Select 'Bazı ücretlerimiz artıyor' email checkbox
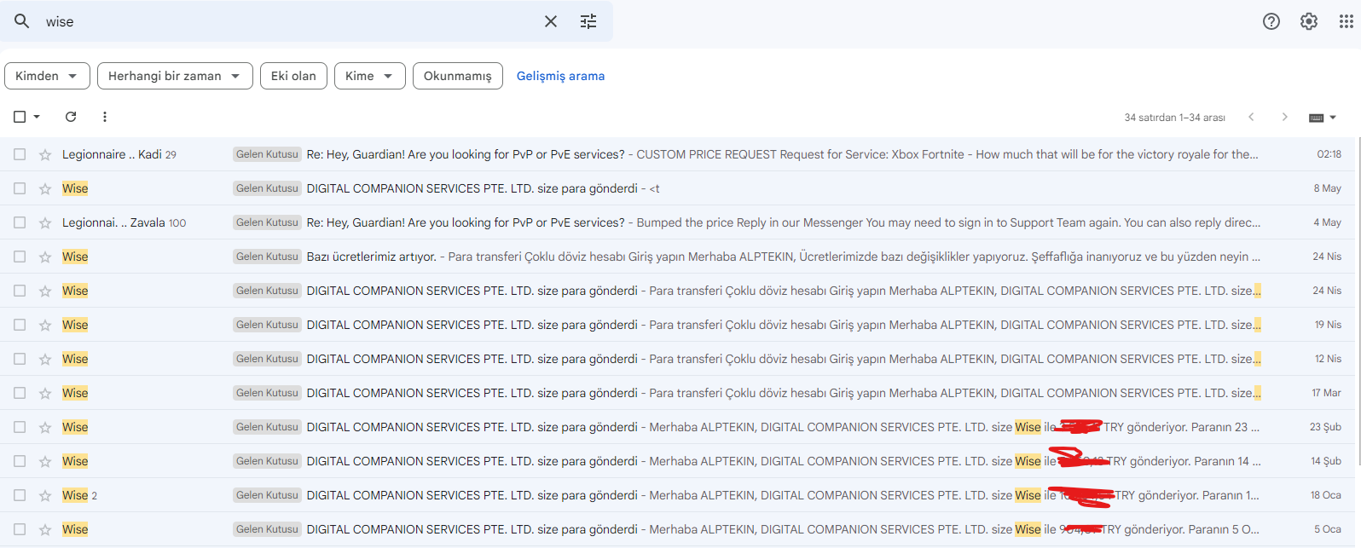The image size is (1361, 548). pos(20,257)
